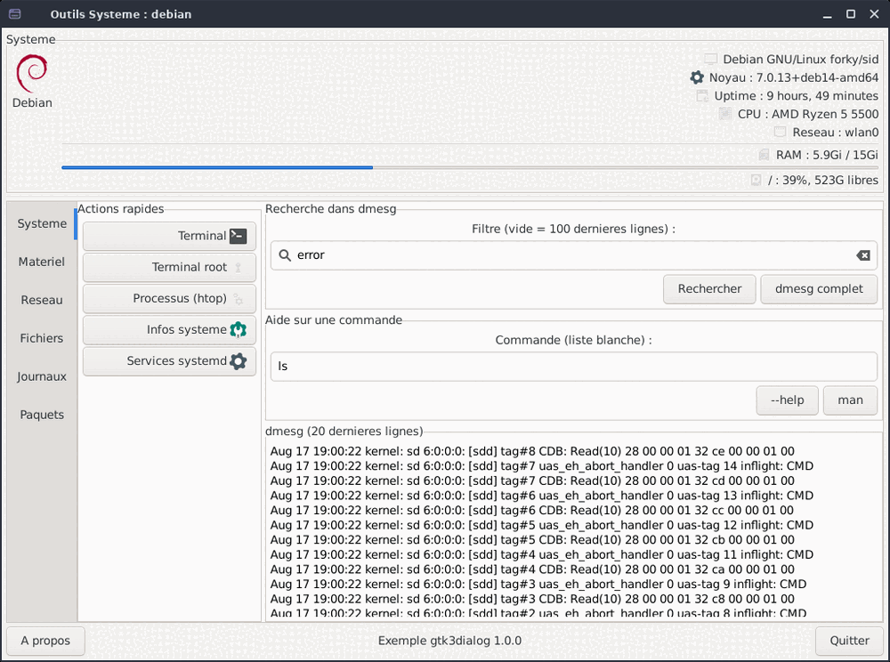
Task: Click the 'Noyau : 7.0.13+deb14-amd64' text
Action: (x=794, y=77)
